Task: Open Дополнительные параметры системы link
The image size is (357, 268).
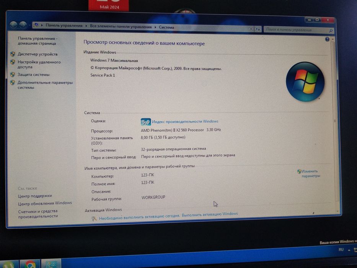Action: pos(45,85)
